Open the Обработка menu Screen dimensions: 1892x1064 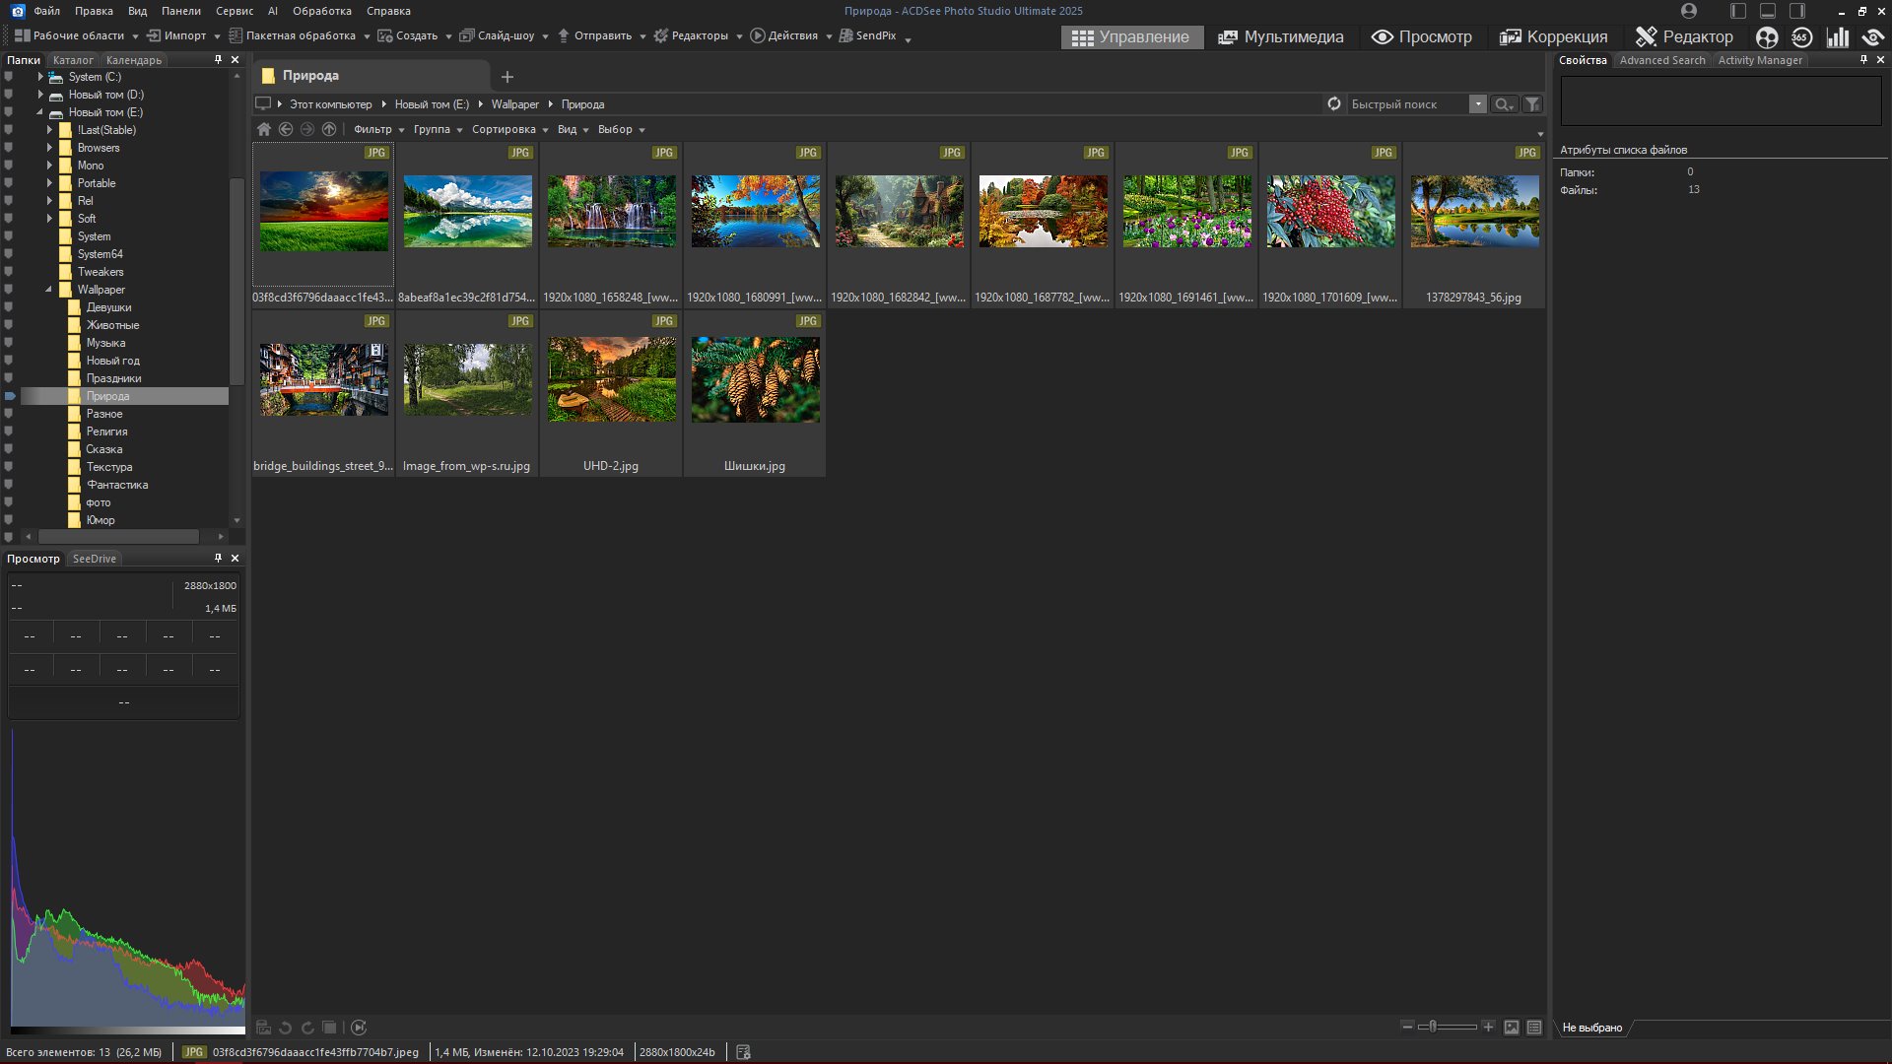(x=321, y=11)
